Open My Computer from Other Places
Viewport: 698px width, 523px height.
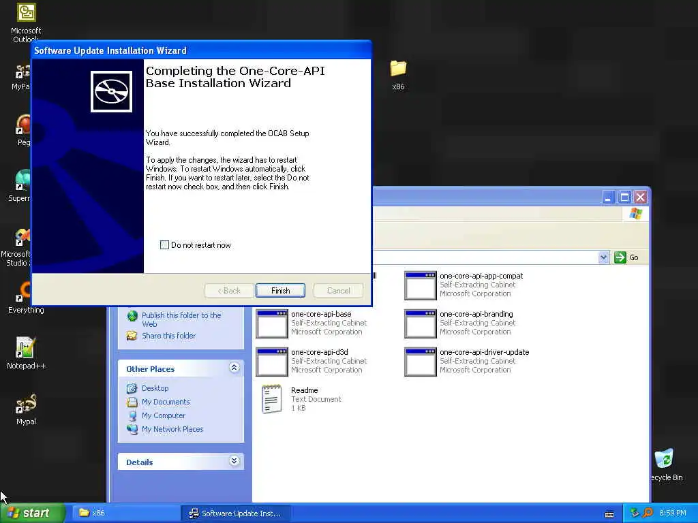(164, 415)
